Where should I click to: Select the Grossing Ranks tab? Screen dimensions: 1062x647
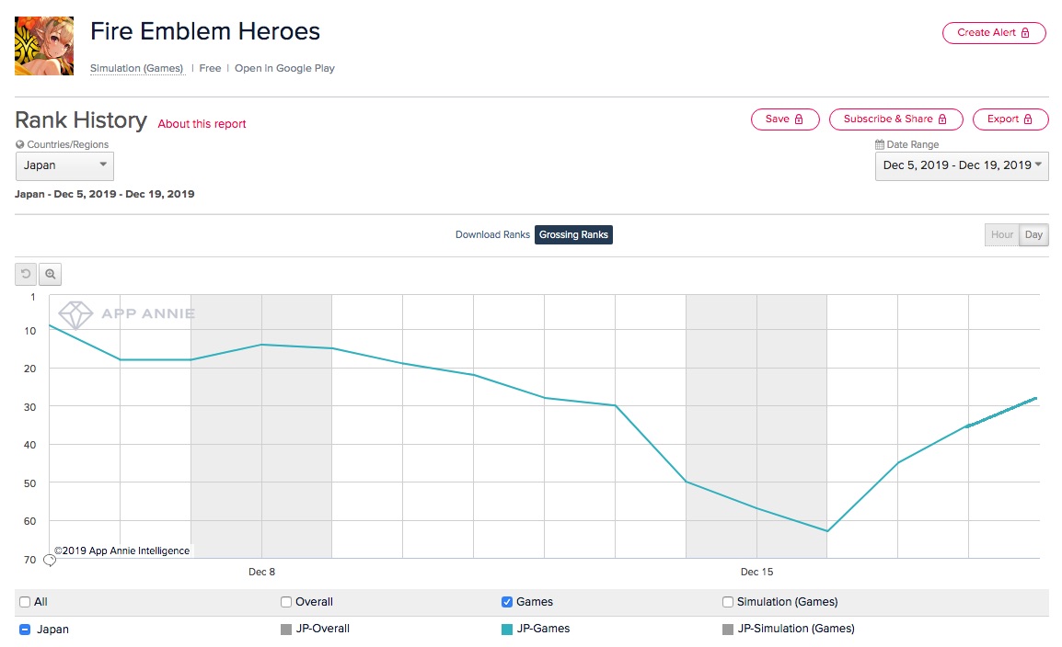point(573,234)
